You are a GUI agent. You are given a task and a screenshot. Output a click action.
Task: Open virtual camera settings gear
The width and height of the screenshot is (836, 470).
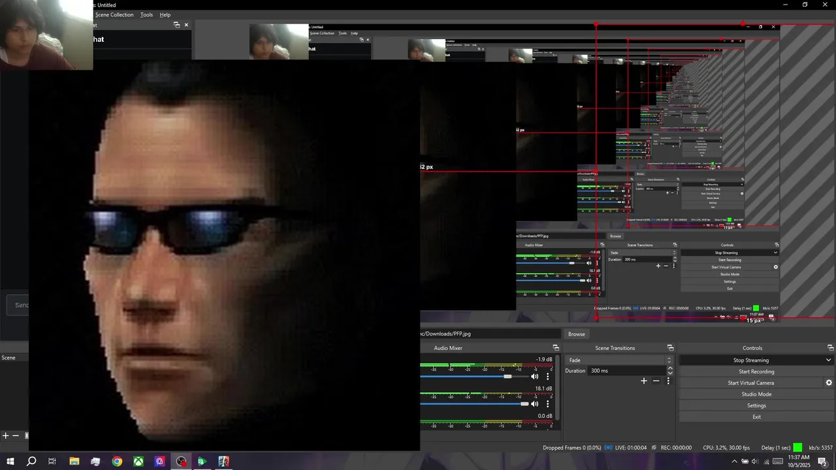829,383
